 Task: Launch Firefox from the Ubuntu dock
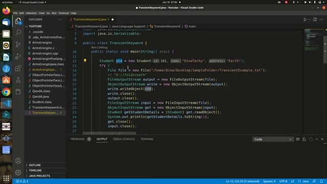click(x=6, y=11)
